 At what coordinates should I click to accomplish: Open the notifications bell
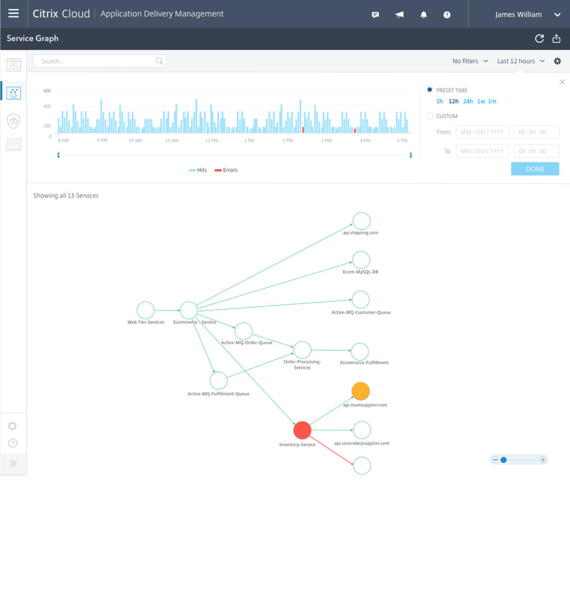(x=424, y=15)
